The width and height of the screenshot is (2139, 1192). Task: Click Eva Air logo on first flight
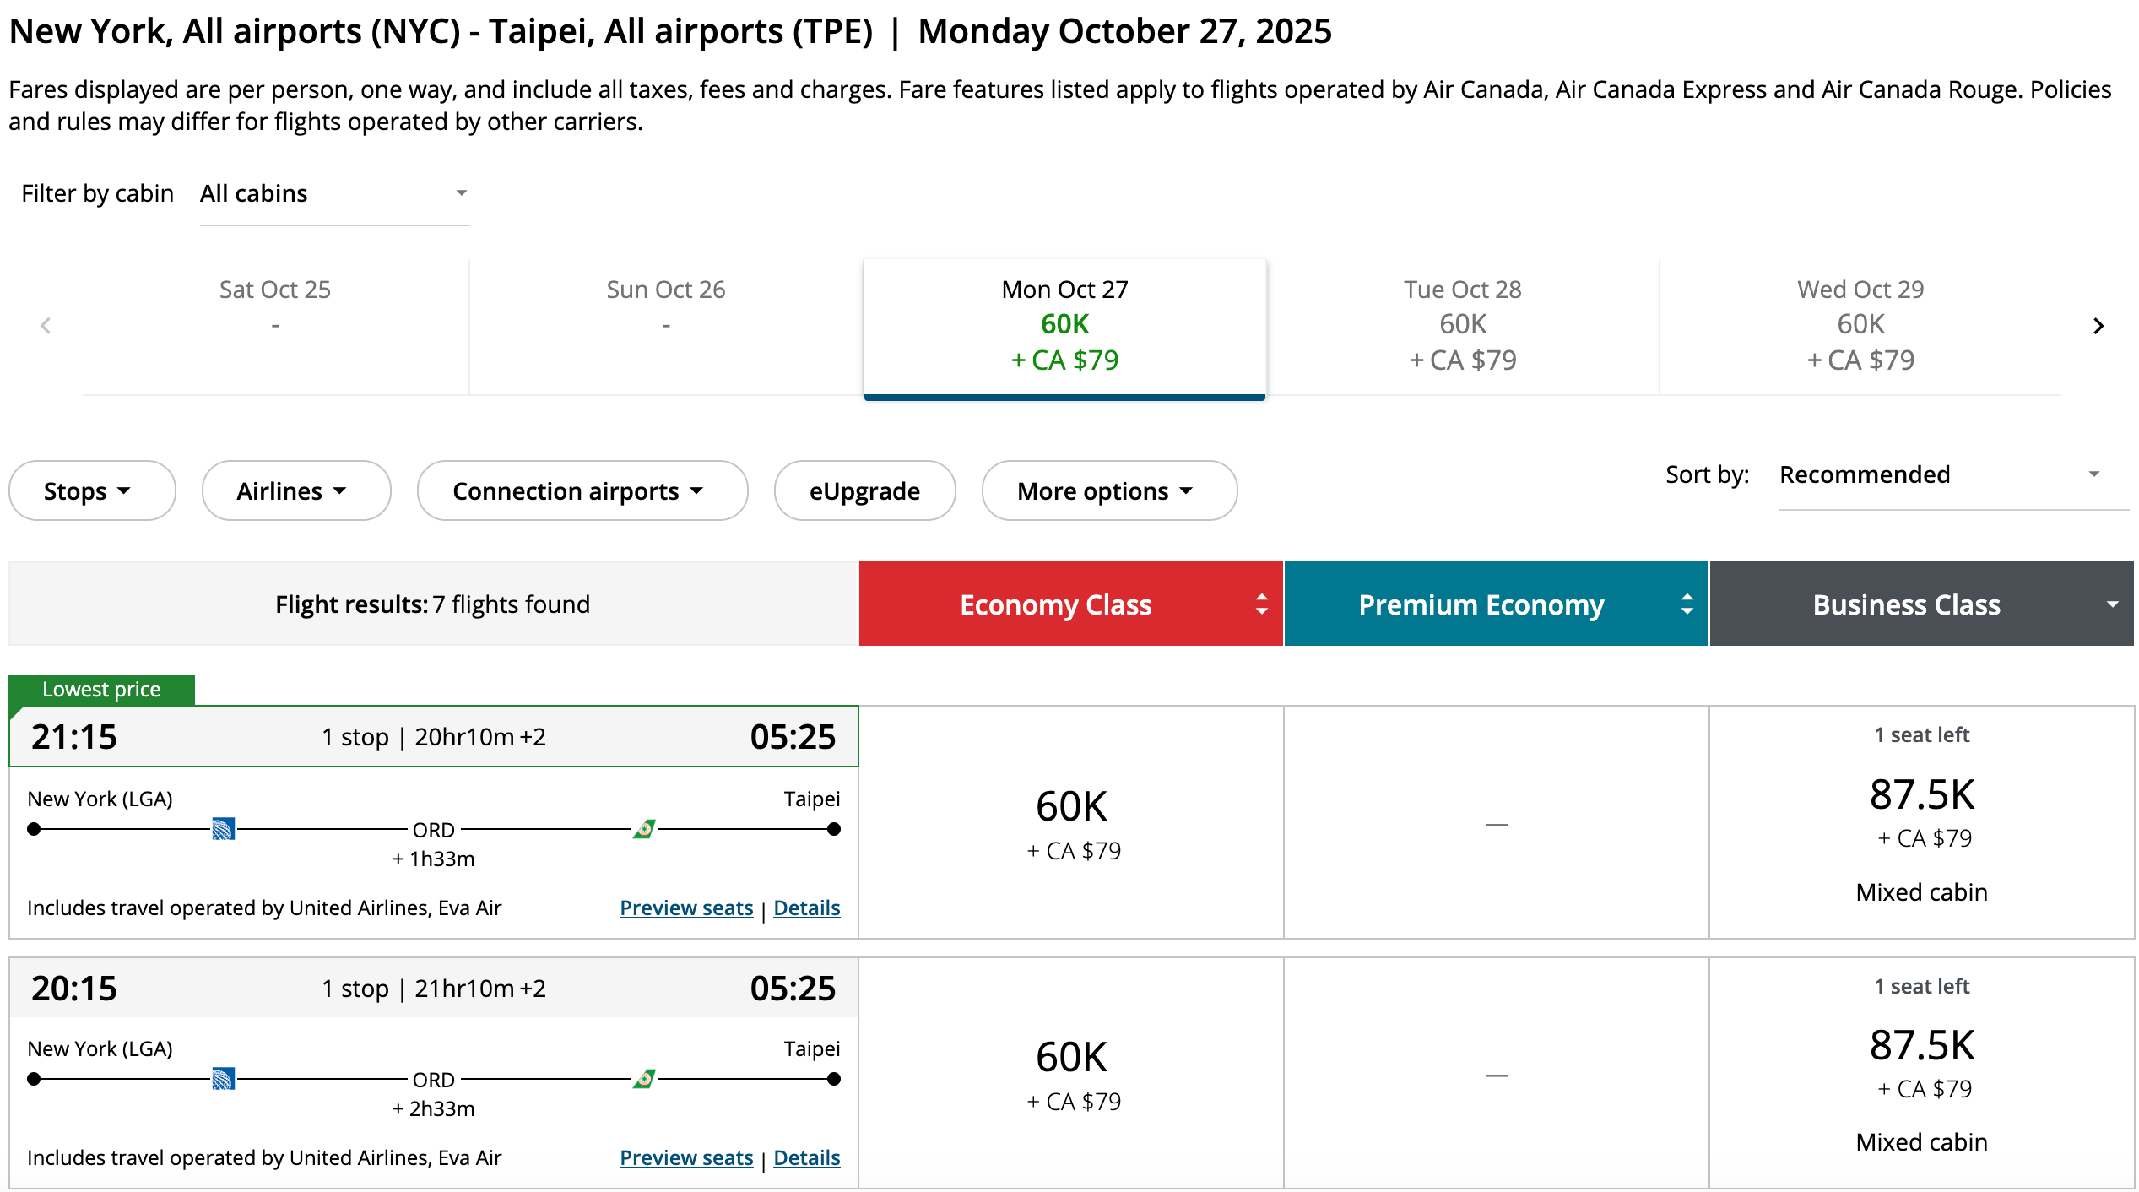tap(645, 829)
